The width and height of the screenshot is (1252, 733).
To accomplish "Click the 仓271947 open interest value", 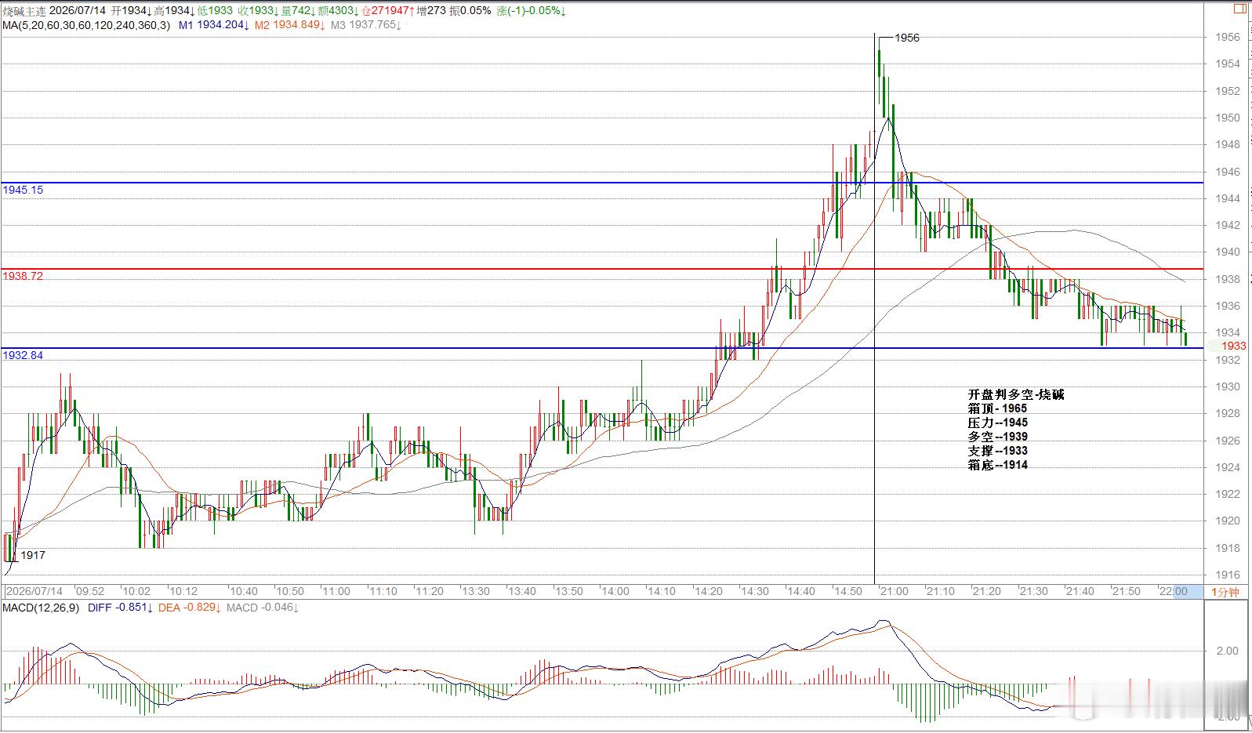I will click(x=389, y=11).
